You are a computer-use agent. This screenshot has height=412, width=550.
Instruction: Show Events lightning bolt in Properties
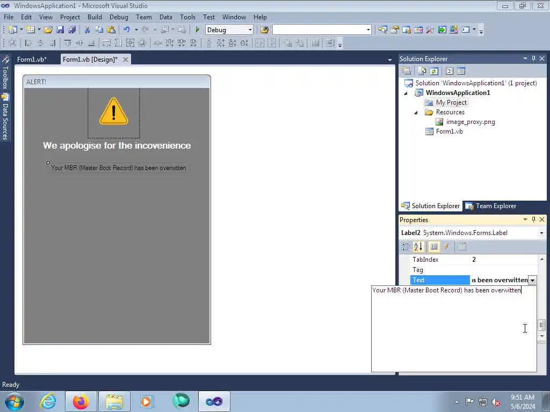click(446, 247)
